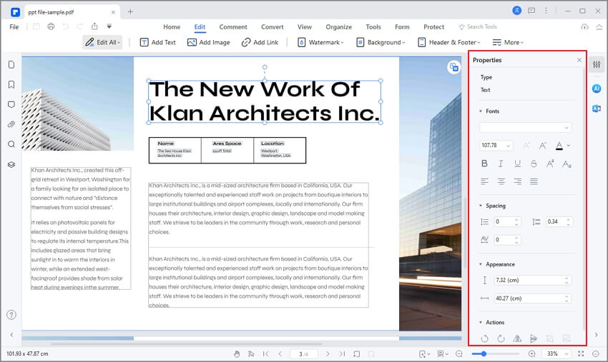Toggle strikethrough formatting
The height and width of the screenshot is (362, 608).
pos(534,164)
